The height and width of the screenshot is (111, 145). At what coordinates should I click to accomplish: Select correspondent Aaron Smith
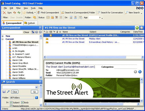tap(18, 72)
